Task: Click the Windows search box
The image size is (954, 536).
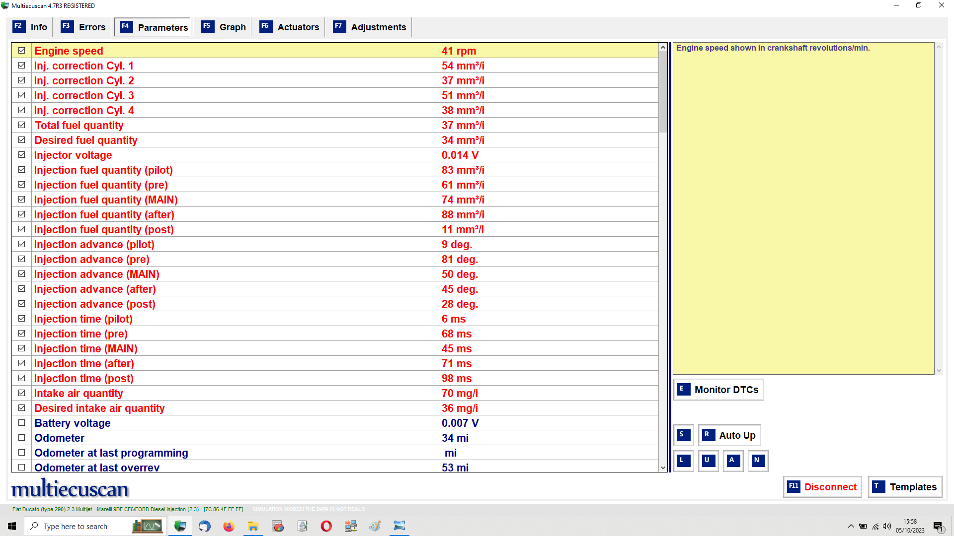Action: 76,526
